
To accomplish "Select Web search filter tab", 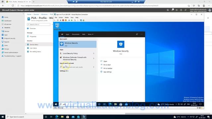I will click(x=84, y=34).
